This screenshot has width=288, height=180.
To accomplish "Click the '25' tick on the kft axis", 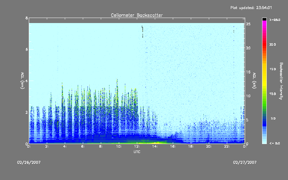I will pos(248,24).
